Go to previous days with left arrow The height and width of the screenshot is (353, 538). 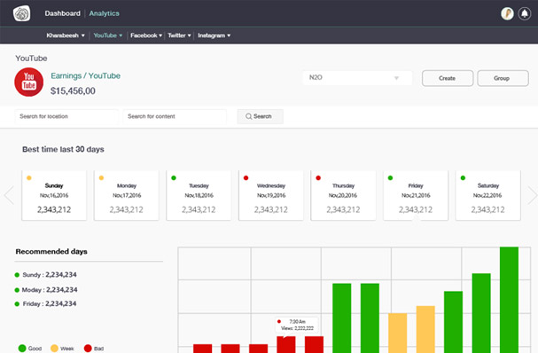point(9,195)
